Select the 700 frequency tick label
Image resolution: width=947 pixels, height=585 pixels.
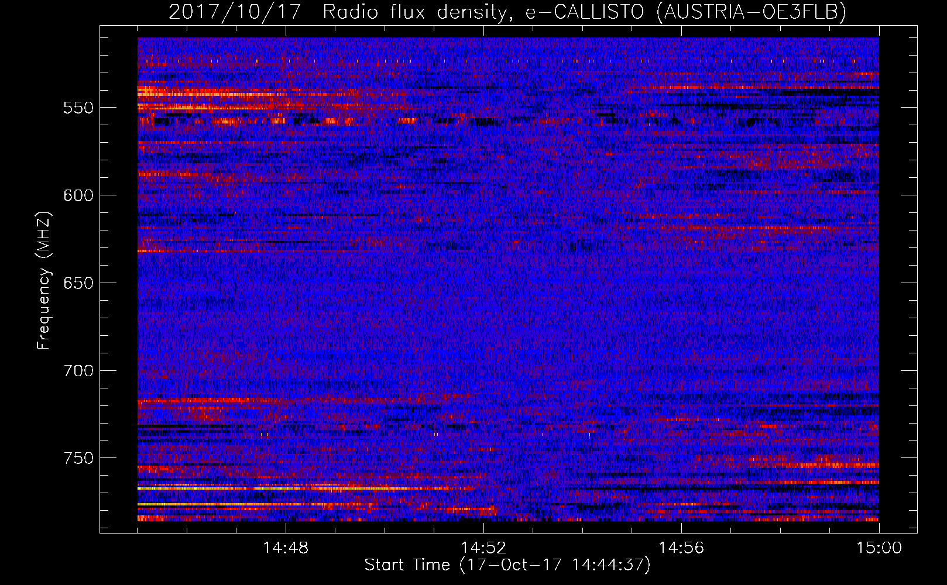78,371
